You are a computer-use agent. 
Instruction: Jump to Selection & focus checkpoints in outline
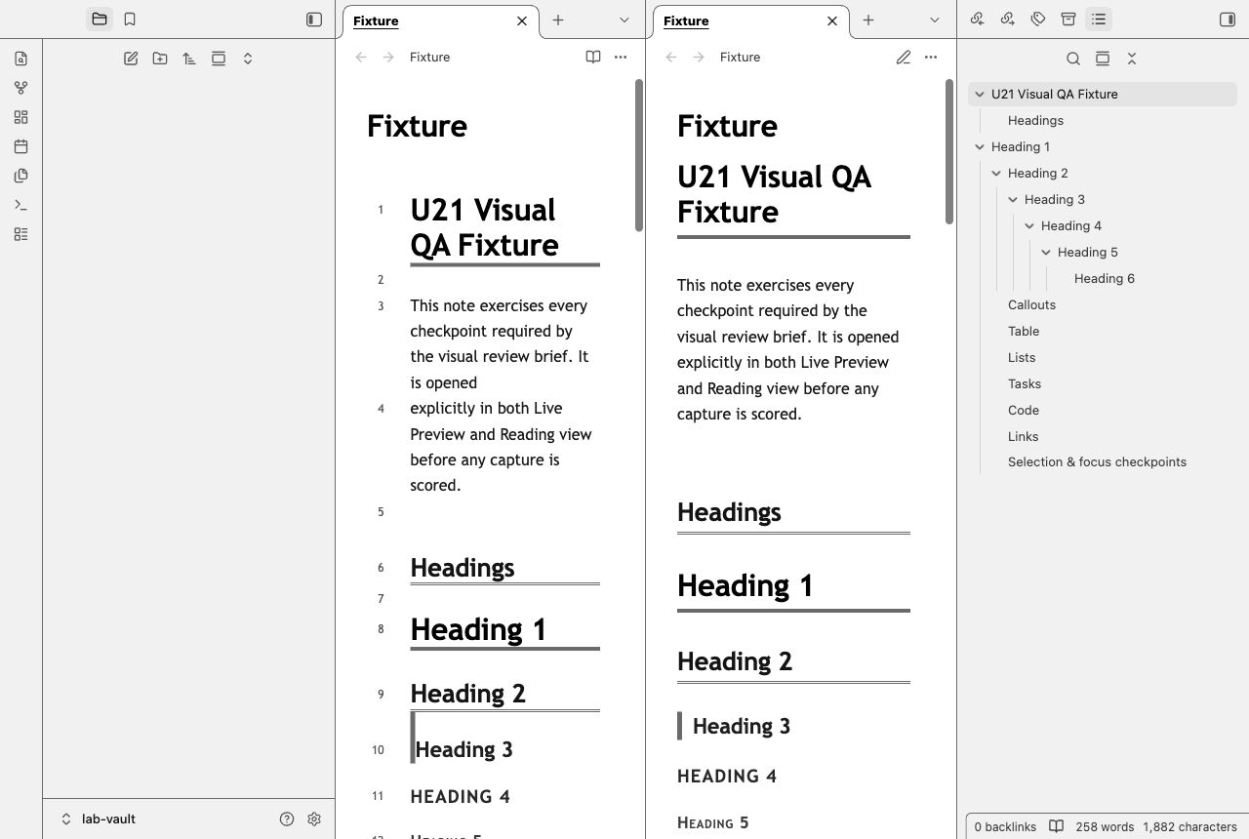tap(1097, 462)
